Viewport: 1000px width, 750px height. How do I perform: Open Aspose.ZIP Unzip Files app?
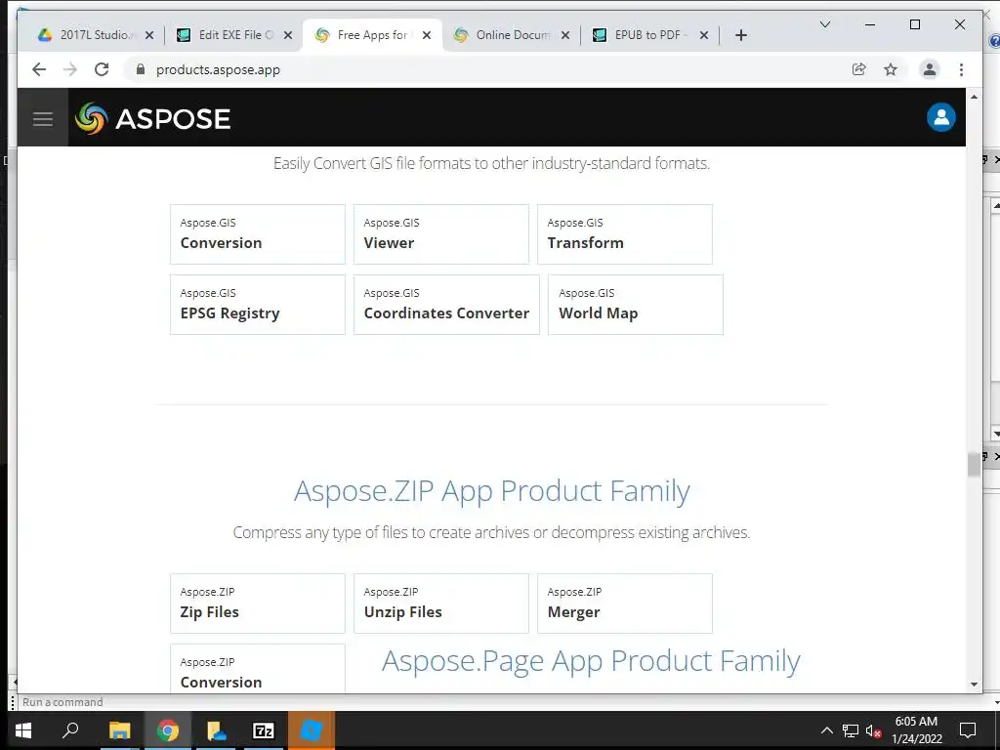441,604
